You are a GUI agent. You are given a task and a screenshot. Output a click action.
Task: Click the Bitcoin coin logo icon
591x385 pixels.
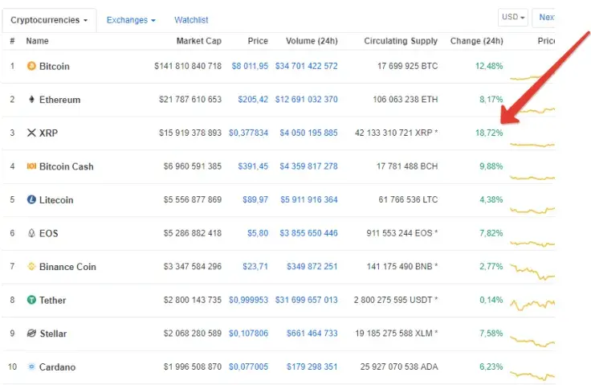coord(31,66)
